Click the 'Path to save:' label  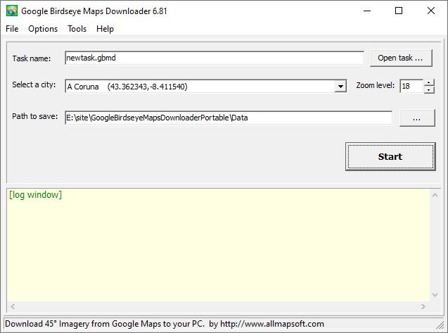click(x=34, y=116)
